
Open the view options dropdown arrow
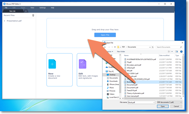pyautogui.click(x=172, y=51)
